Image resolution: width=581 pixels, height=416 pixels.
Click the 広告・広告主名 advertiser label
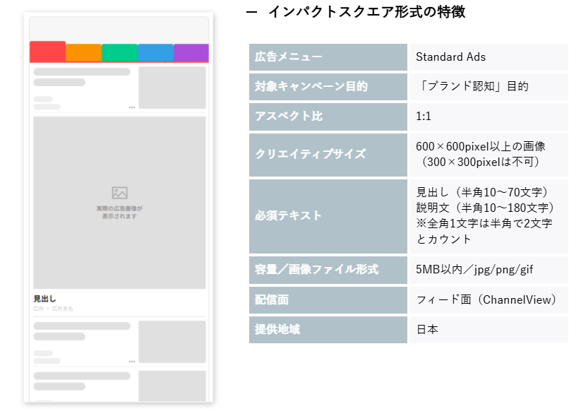click(x=53, y=309)
